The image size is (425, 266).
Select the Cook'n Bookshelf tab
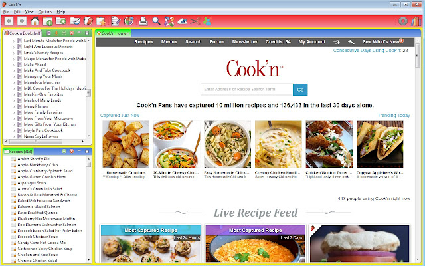point(22,33)
